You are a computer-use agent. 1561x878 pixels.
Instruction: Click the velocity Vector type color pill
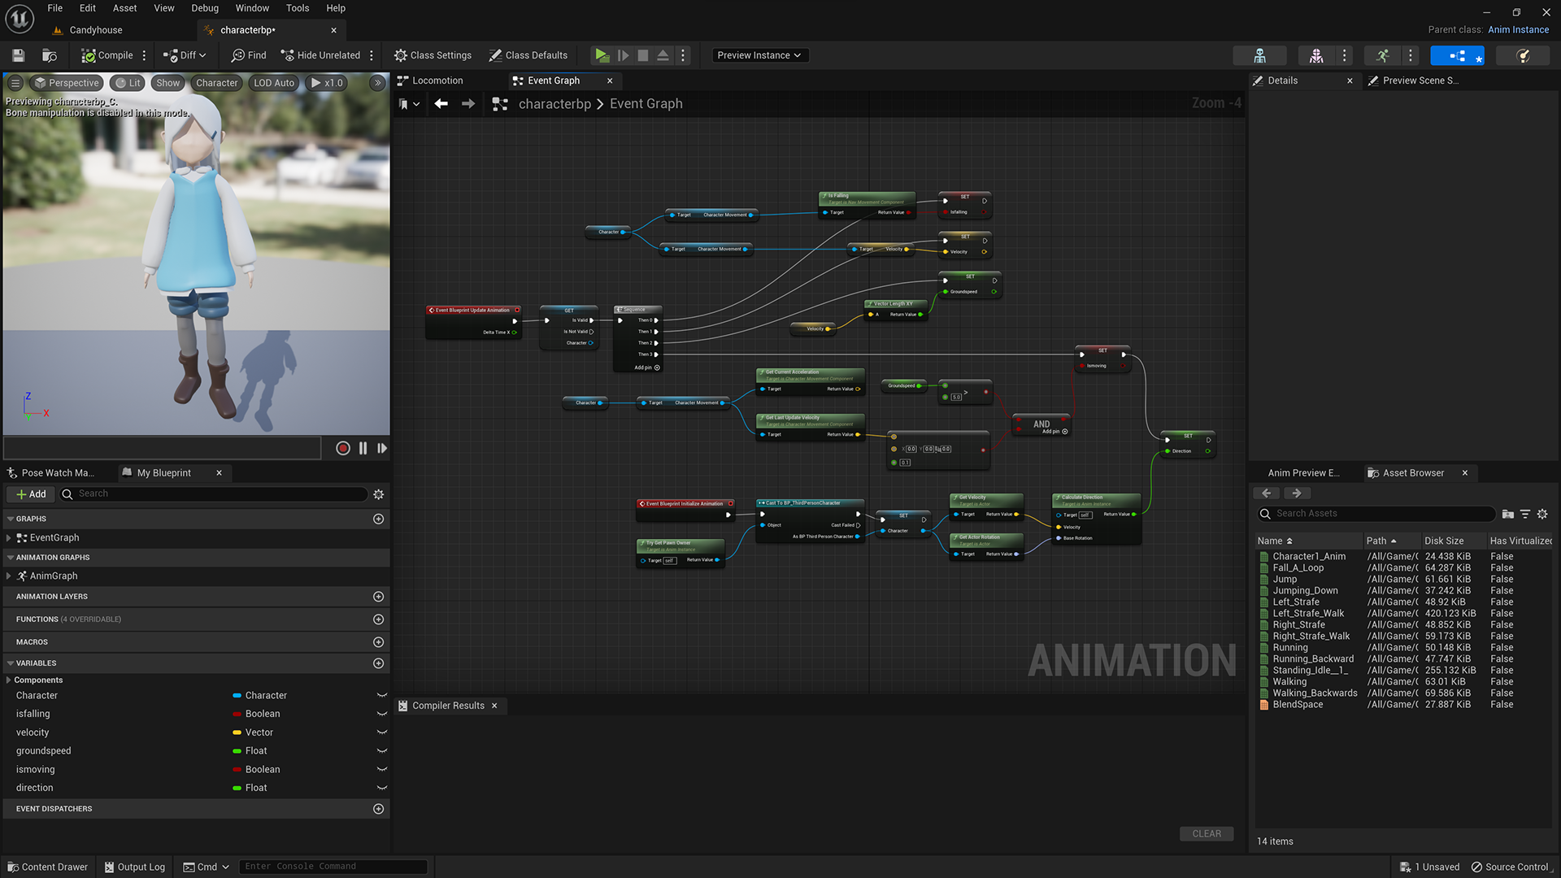coord(237,733)
